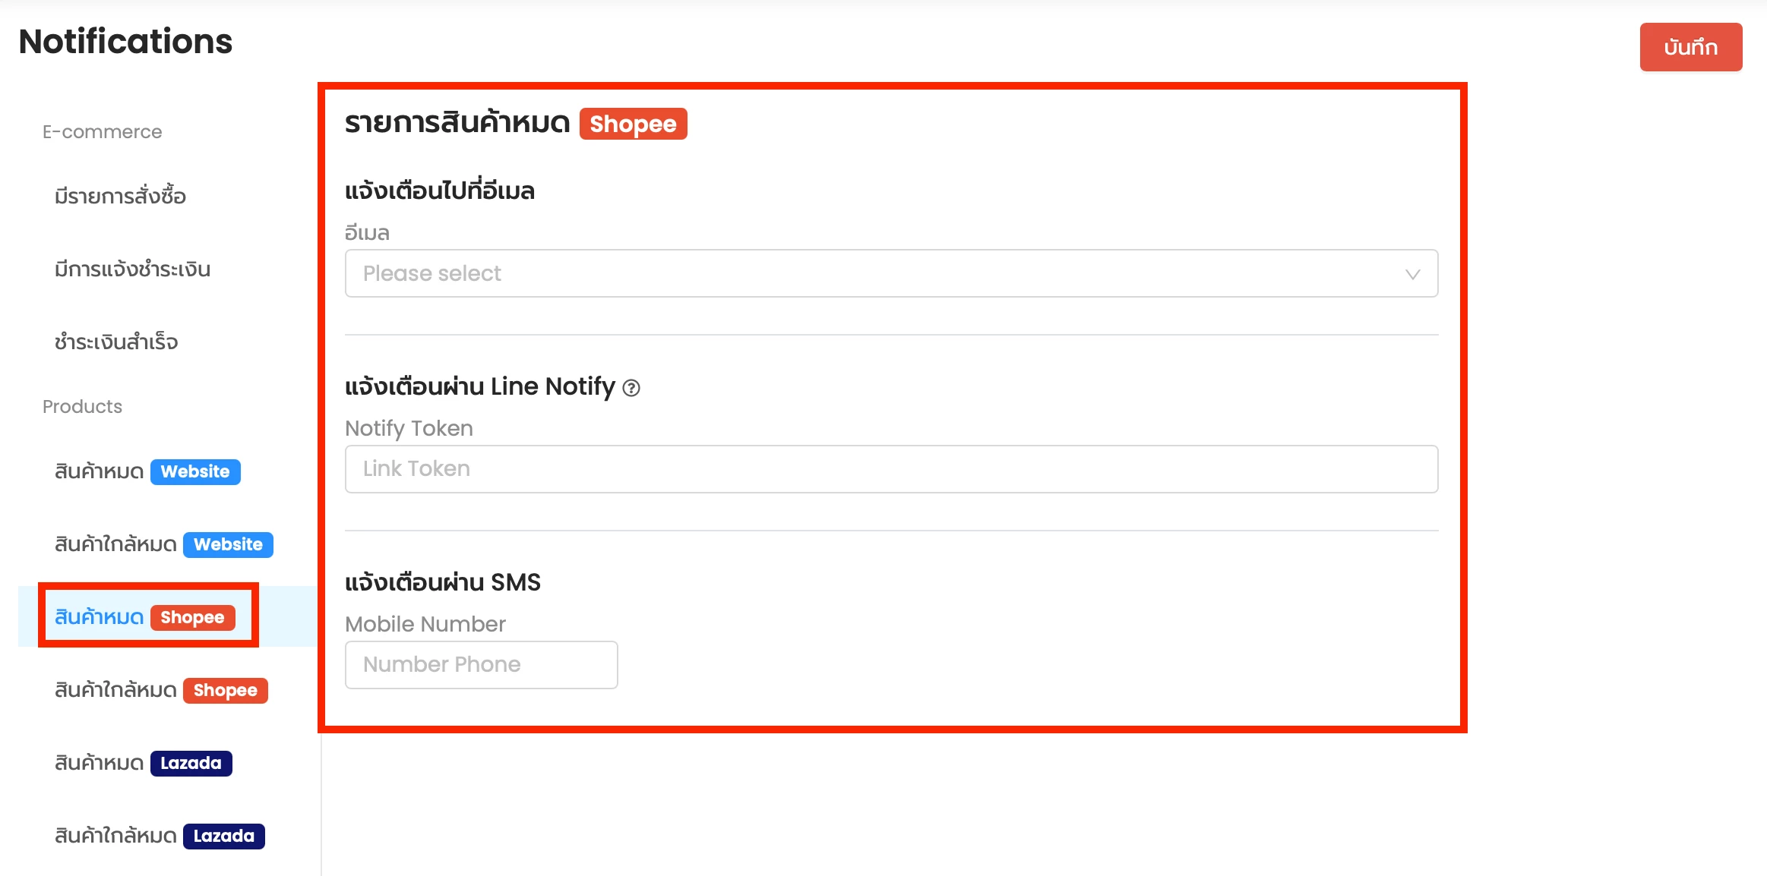The height and width of the screenshot is (876, 1767).
Task: Click the email dropdown chevron arrow
Action: tap(1412, 274)
